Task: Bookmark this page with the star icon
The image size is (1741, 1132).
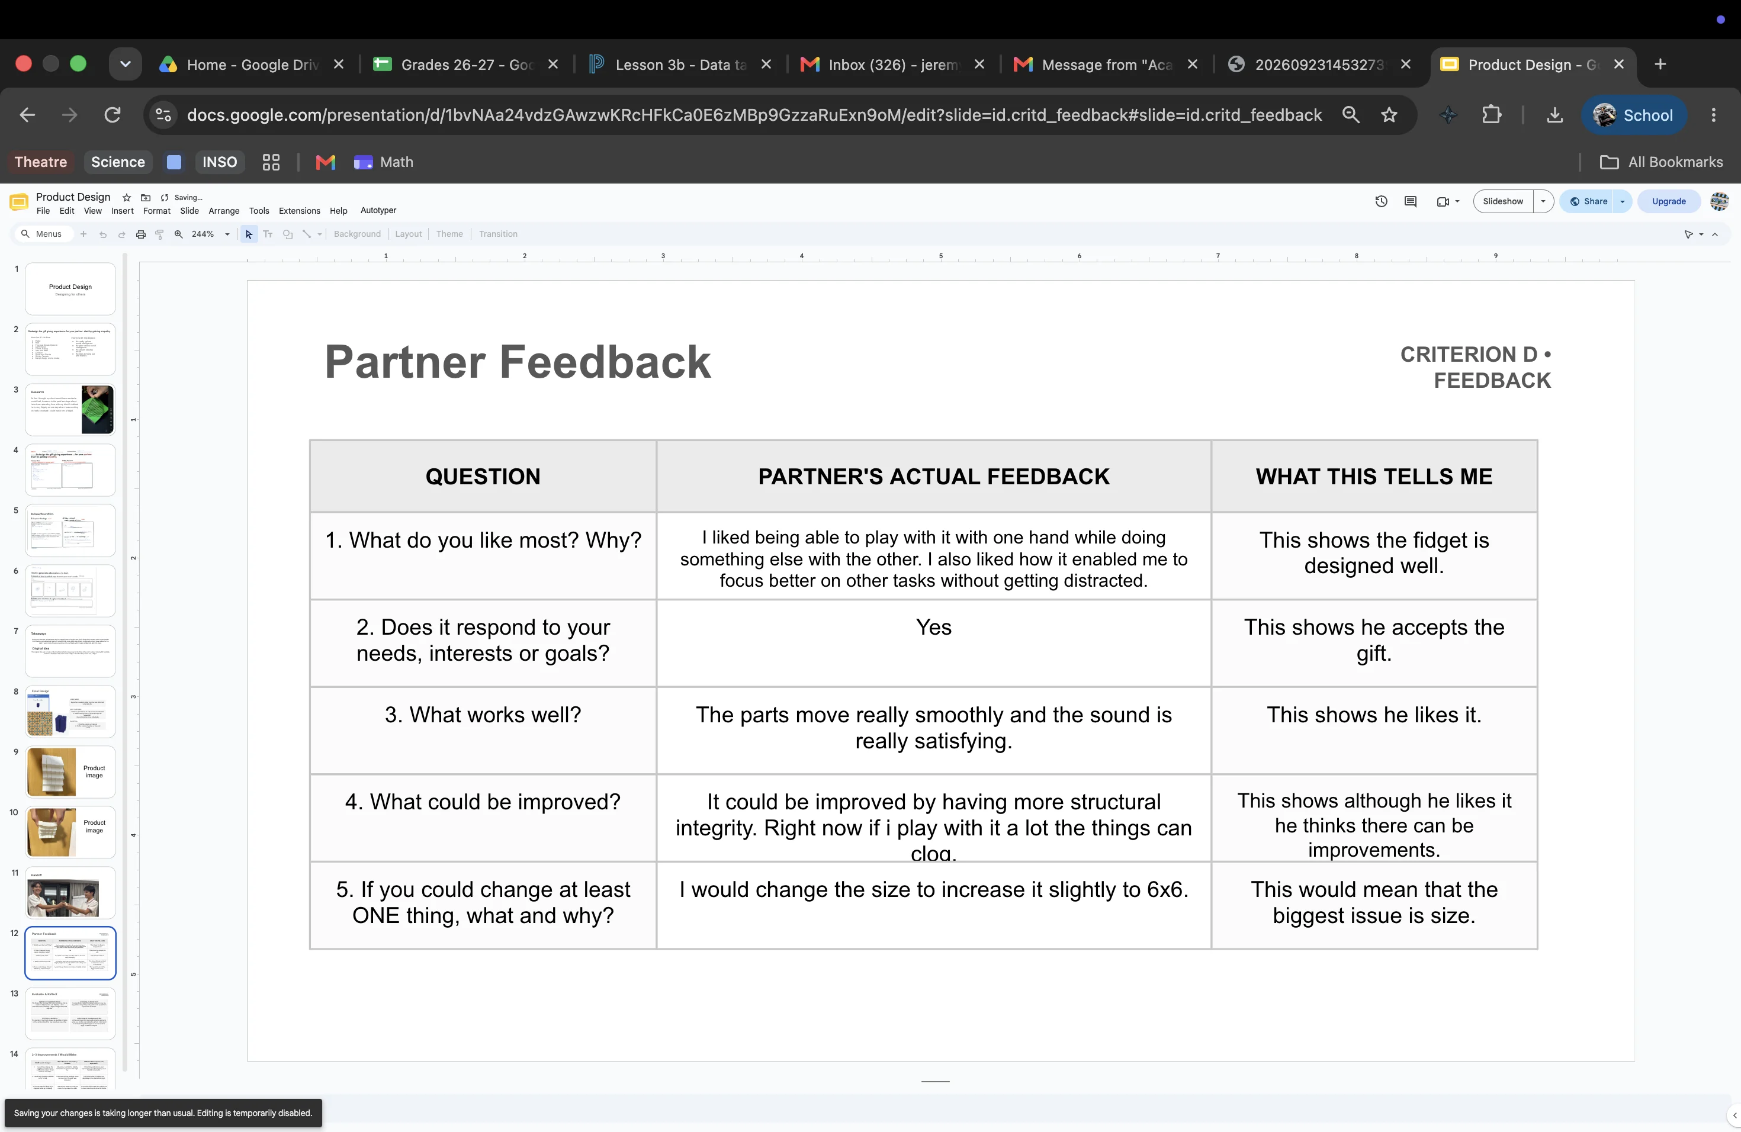Action: click(1389, 115)
